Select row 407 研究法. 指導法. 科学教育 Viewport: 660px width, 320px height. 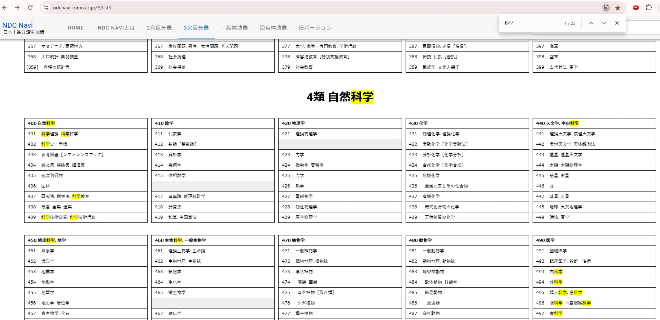click(x=86, y=196)
